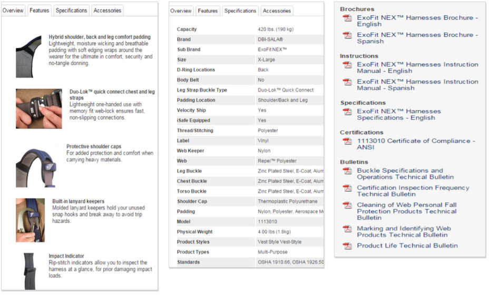Select the Brand value DBI-SALA

click(270, 40)
